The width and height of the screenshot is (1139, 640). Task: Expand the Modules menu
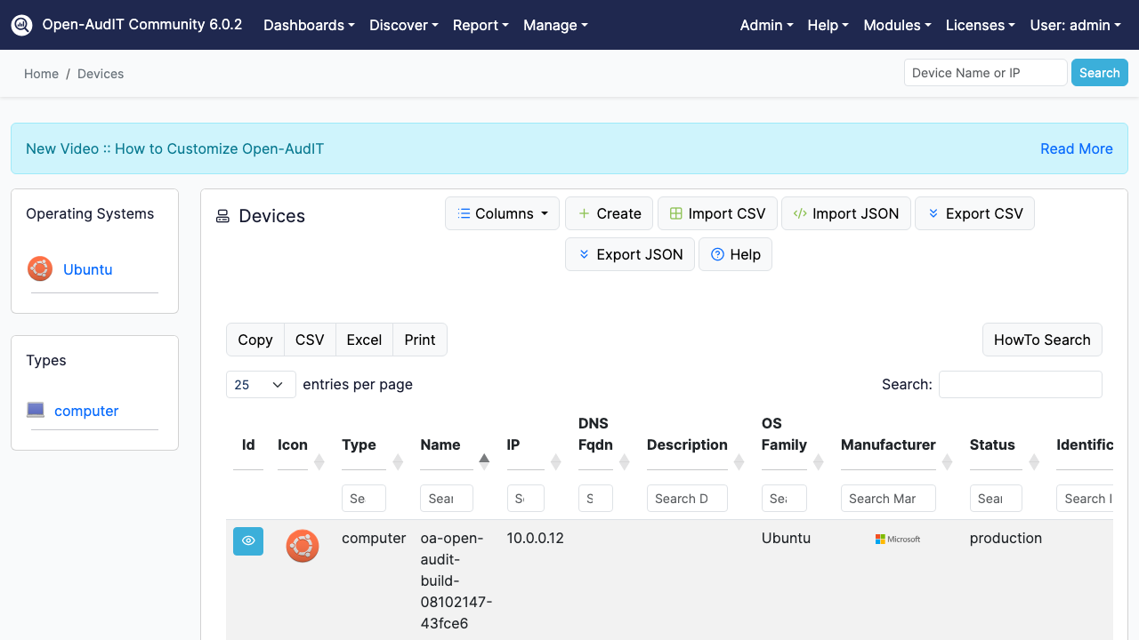897,25
